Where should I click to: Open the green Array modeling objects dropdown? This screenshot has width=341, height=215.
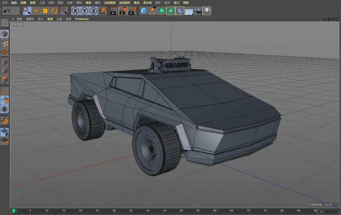pyautogui.click(x=171, y=11)
